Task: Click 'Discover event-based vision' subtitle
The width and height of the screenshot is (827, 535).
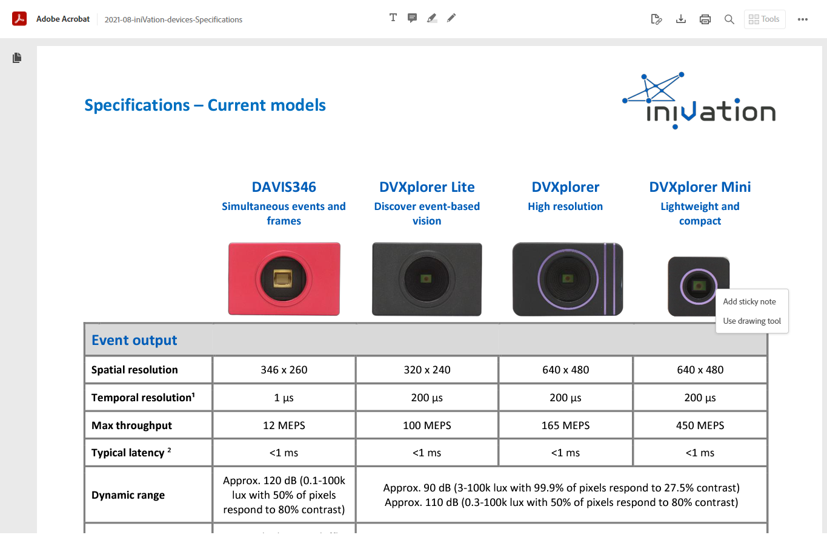Action: [x=427, y=214]
